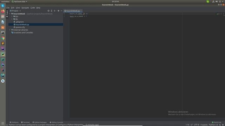Click the collapse all icon in Project panel
The height and width of the screenshot is (126, 225).
pos(54,11)
